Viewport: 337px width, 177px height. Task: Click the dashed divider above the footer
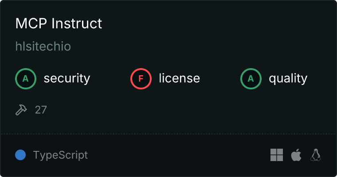(x=168, y=134)
